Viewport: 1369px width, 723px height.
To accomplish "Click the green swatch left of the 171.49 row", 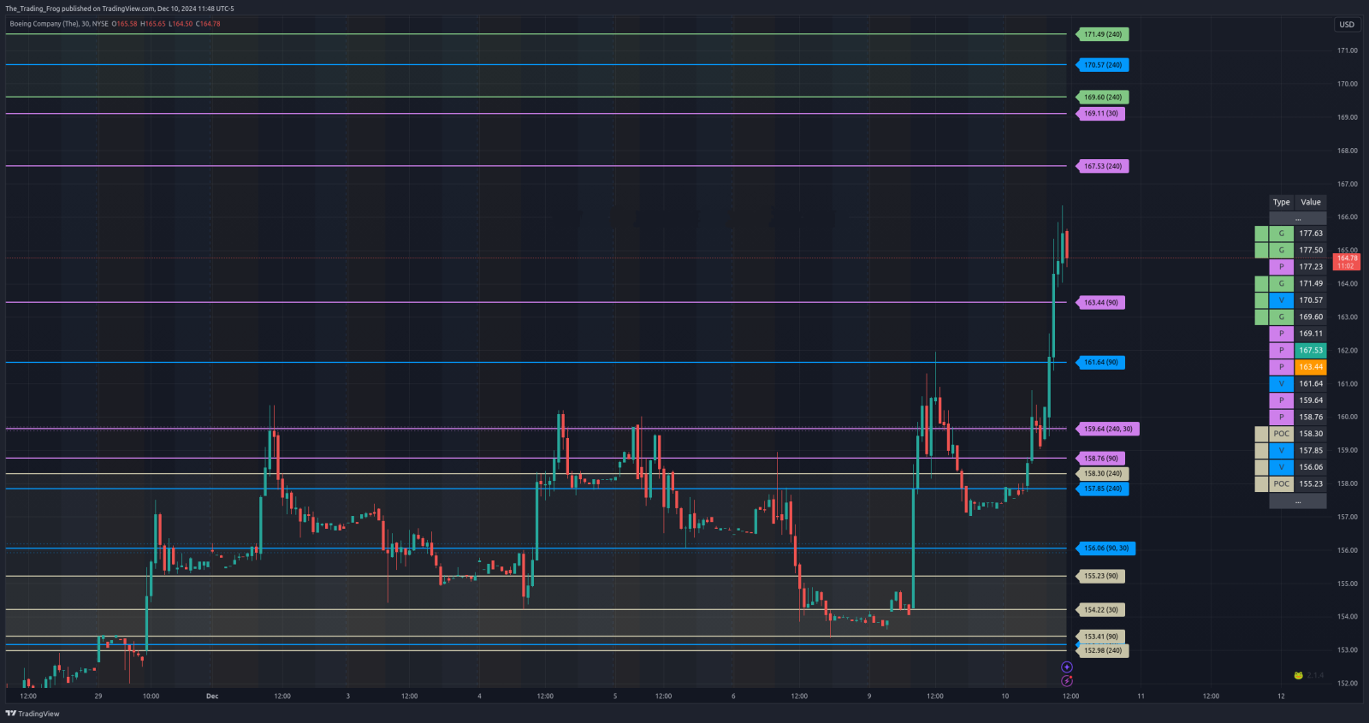I will (1261, 284).
